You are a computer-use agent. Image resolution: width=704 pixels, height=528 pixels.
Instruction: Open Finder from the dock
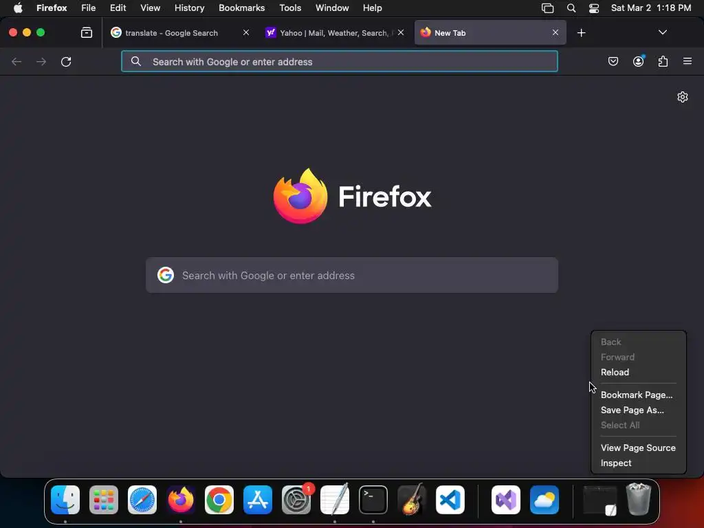65,500
